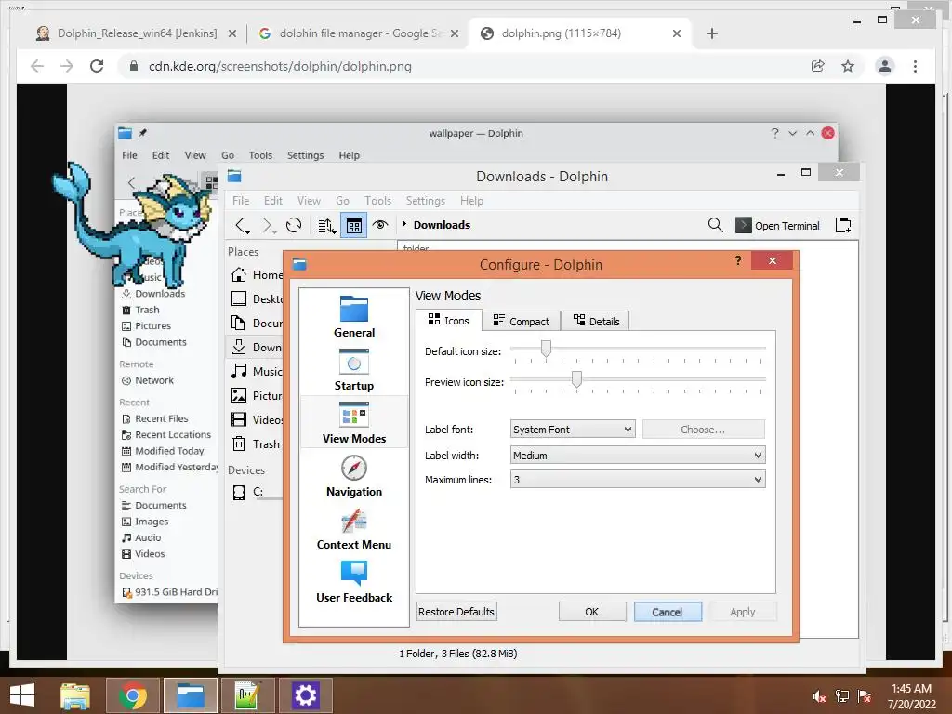Click Dolphin folder icon in taskbar
Viewport: 952px width, 714px height.
190,695
